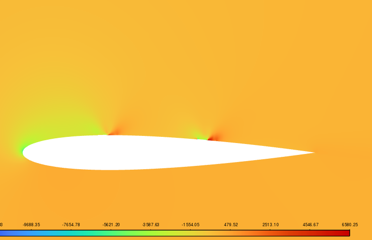Click the 4546.67 legend value
The image size is (372, 240).
(310, 225)
